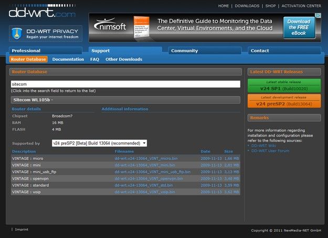Click the Nimsoft logo in banner ad
Image resolution: width=328 pixels, height=238 pixels.
110,25
